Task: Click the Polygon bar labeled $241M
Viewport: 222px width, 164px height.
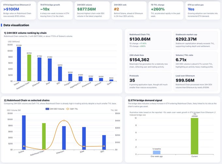Action: pos(70,77)
